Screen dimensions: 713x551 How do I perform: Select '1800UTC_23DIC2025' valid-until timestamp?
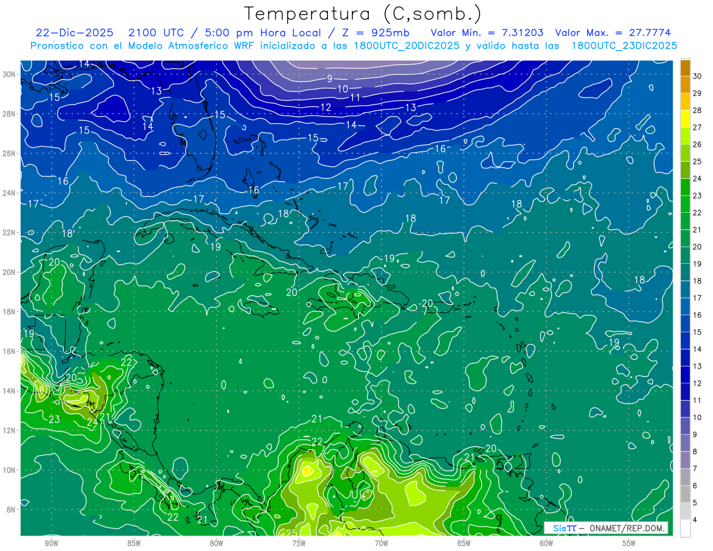coord(624,46)
